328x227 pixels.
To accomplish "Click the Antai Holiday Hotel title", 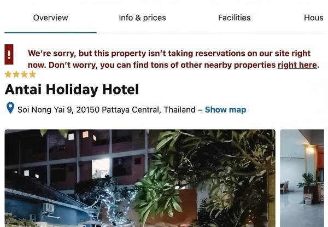I will coord(72,90).
